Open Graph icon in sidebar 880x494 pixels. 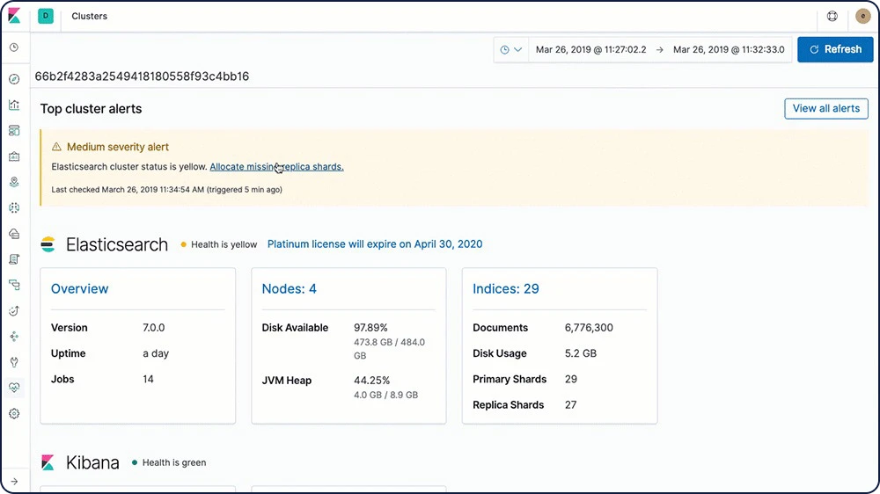pos(14,337)
